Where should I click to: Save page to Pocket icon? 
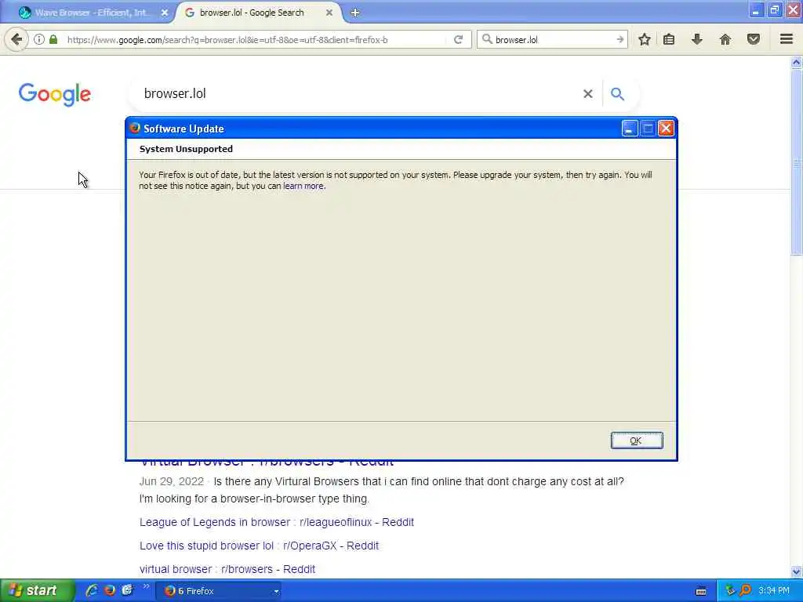[x=754, y=39]
